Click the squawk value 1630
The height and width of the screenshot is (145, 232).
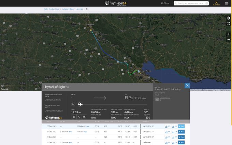[147, 118]
